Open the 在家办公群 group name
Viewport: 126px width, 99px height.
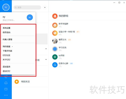pos(64,63)
